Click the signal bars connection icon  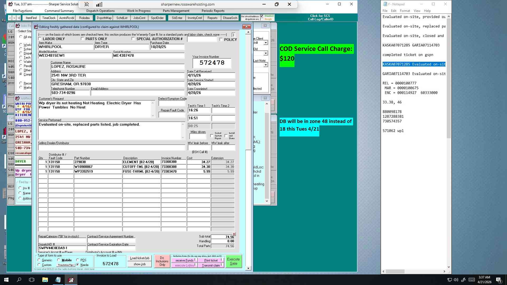[x=99, y=4]
